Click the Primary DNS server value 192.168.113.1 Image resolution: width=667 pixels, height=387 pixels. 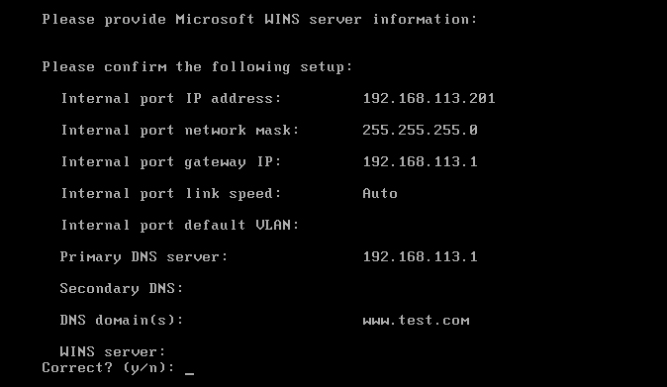[x=420, y=257]
